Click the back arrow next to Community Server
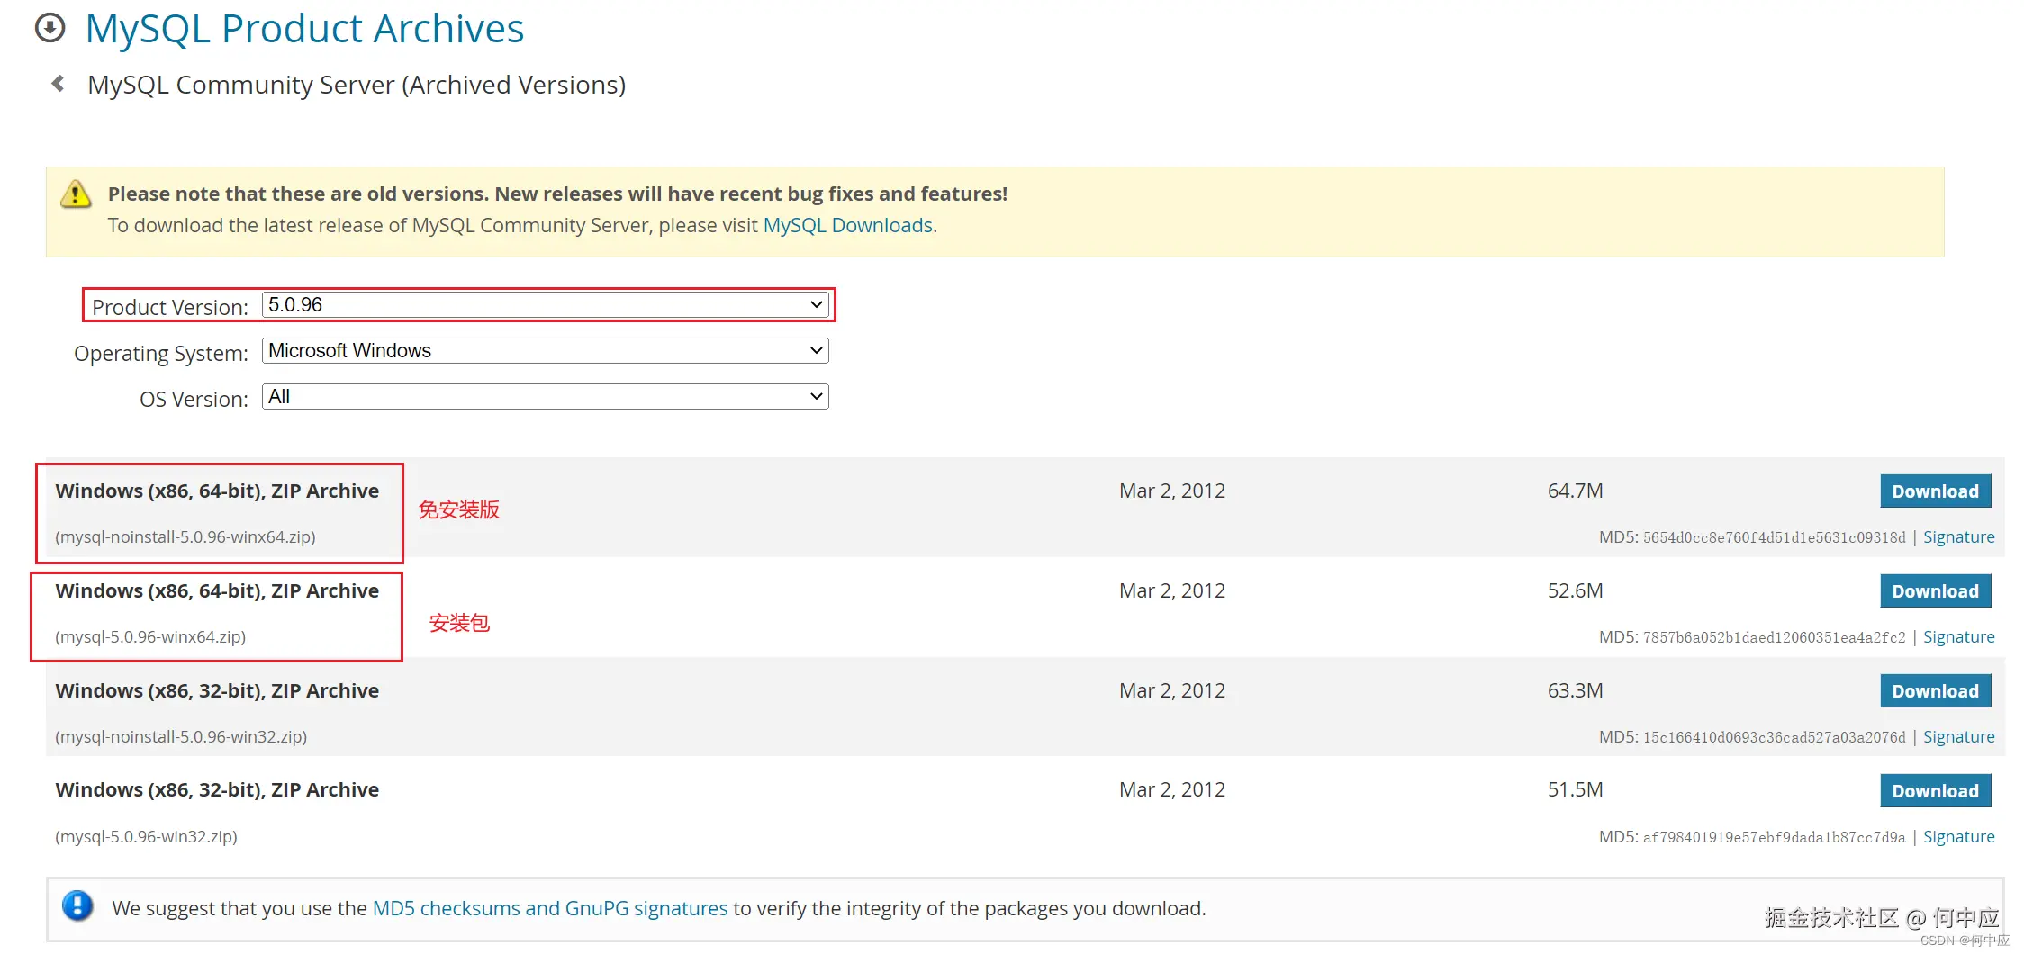Screen dimensions: 2024x955 (59, 84)
